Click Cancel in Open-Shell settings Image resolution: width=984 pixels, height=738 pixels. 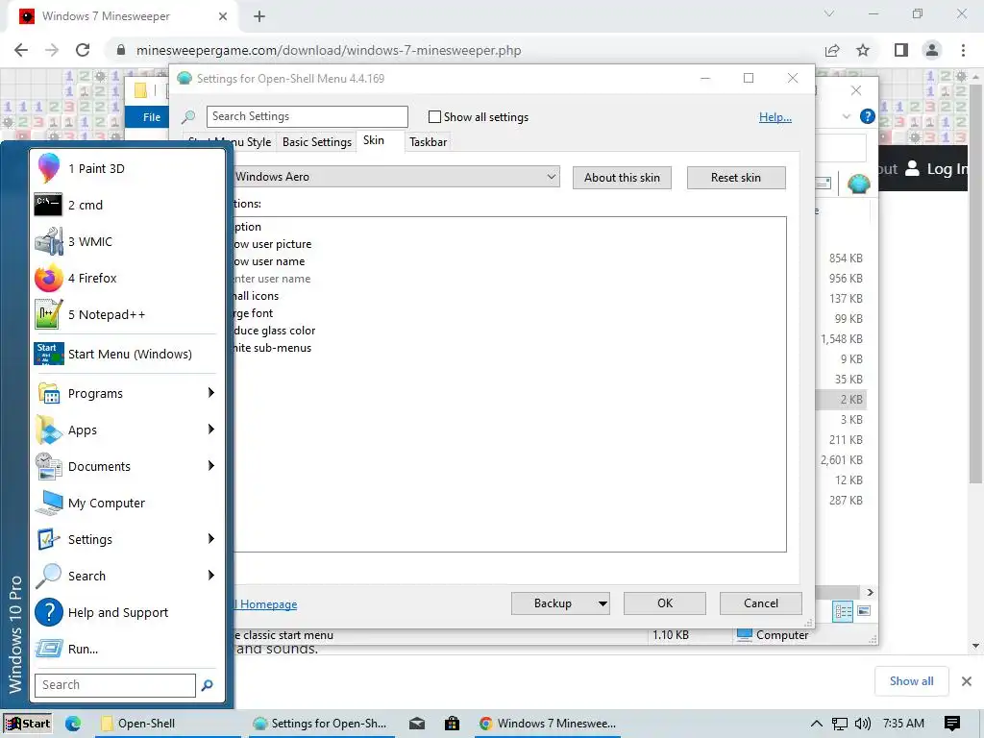click(761, 603)
